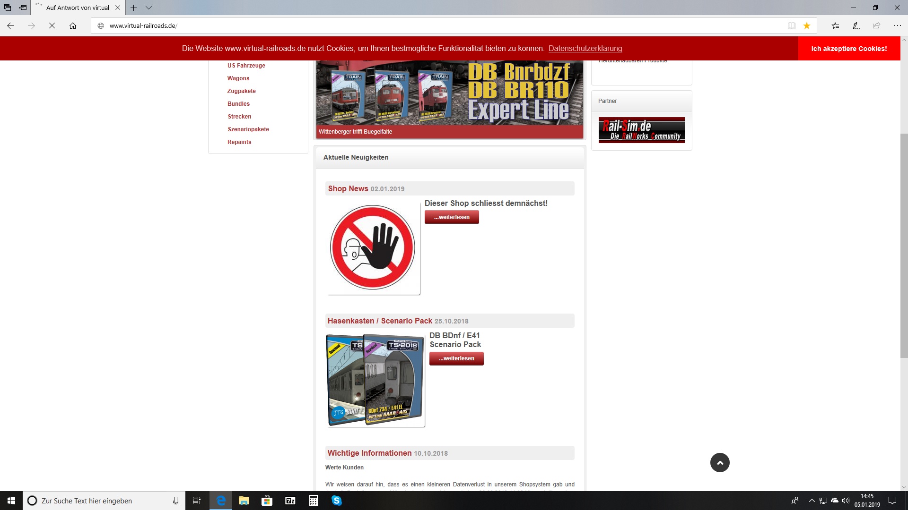
Task: Expand the tab preview chevron
Action: point(148,8)
